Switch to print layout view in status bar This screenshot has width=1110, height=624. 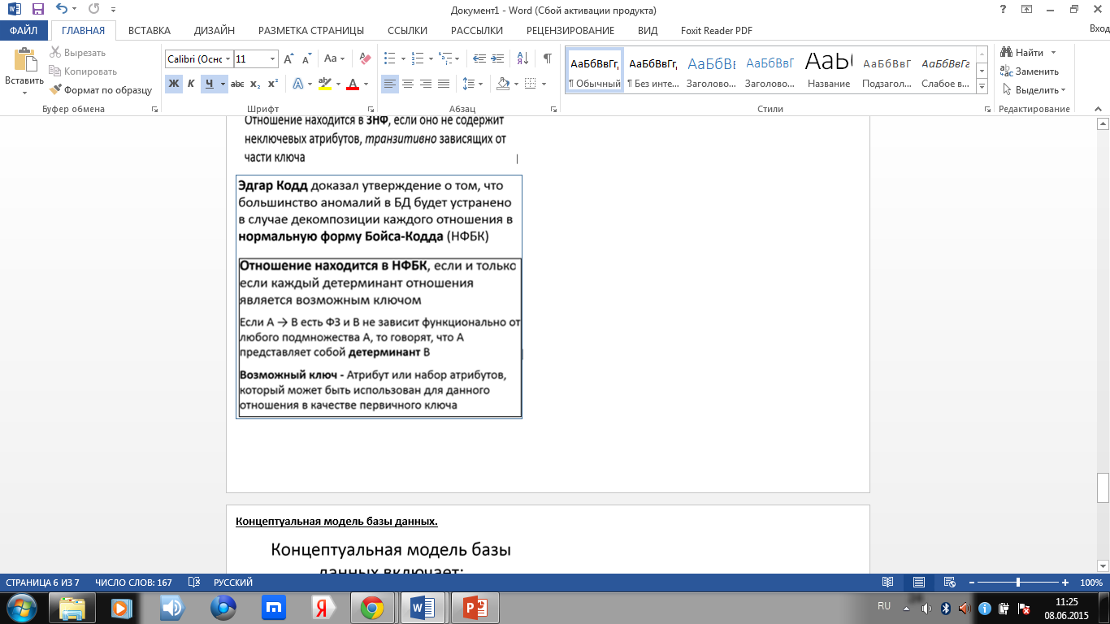point(919,583)
